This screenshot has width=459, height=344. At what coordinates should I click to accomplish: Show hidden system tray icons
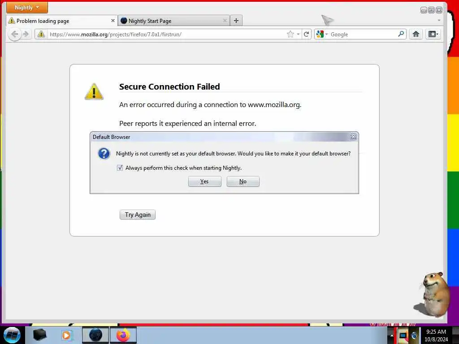(x=392, y=335)
